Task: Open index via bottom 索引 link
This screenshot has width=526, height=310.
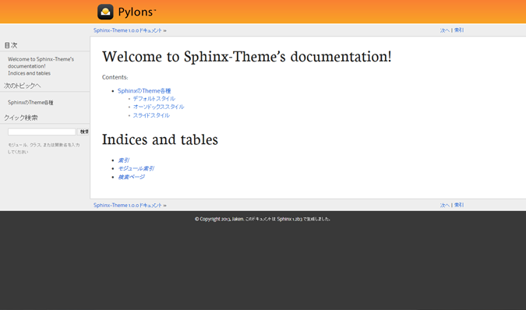Action: pyautogui.click(x=458, y=205)
